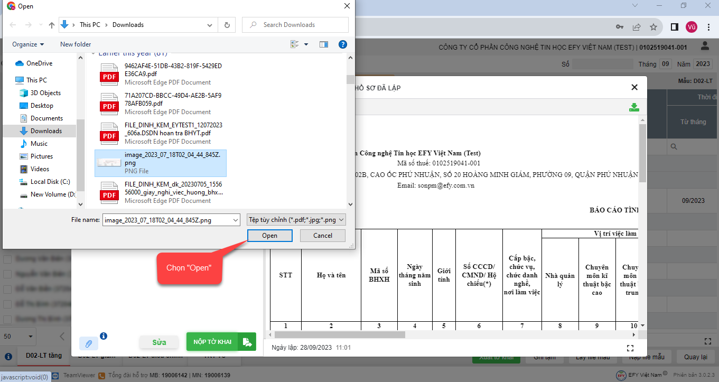719x382 pixels.
Task: Bookmark page with star icon
Action: [653, 27]
